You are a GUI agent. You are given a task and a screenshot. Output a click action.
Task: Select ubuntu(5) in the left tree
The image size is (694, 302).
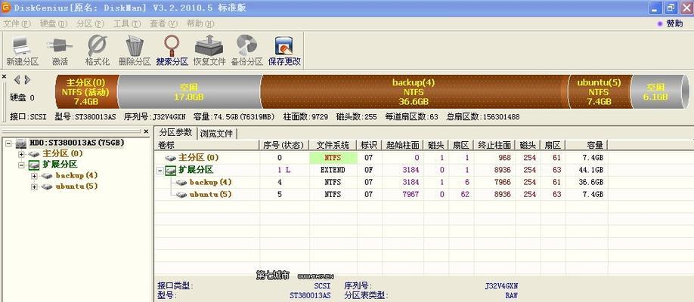(76, 186)
